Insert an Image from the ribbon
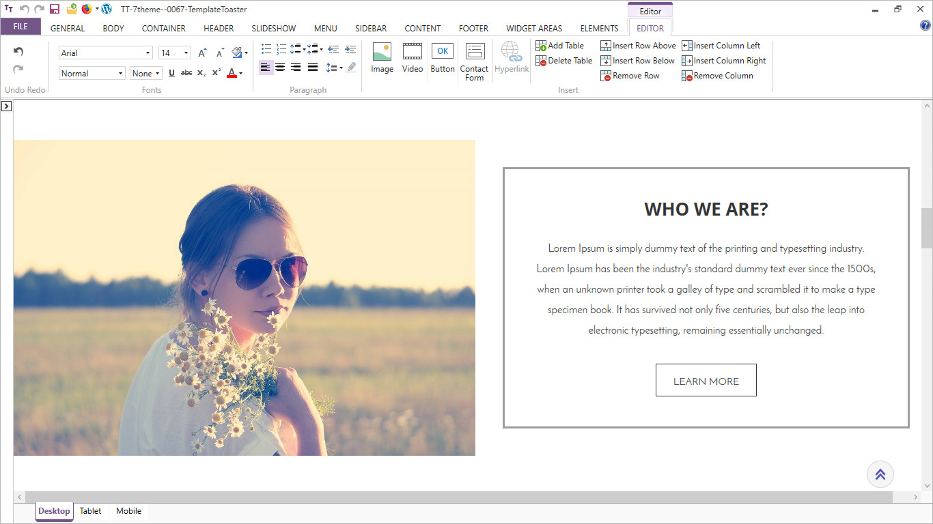This screenshot has width=933, height=524. click(x=382, y=58)
